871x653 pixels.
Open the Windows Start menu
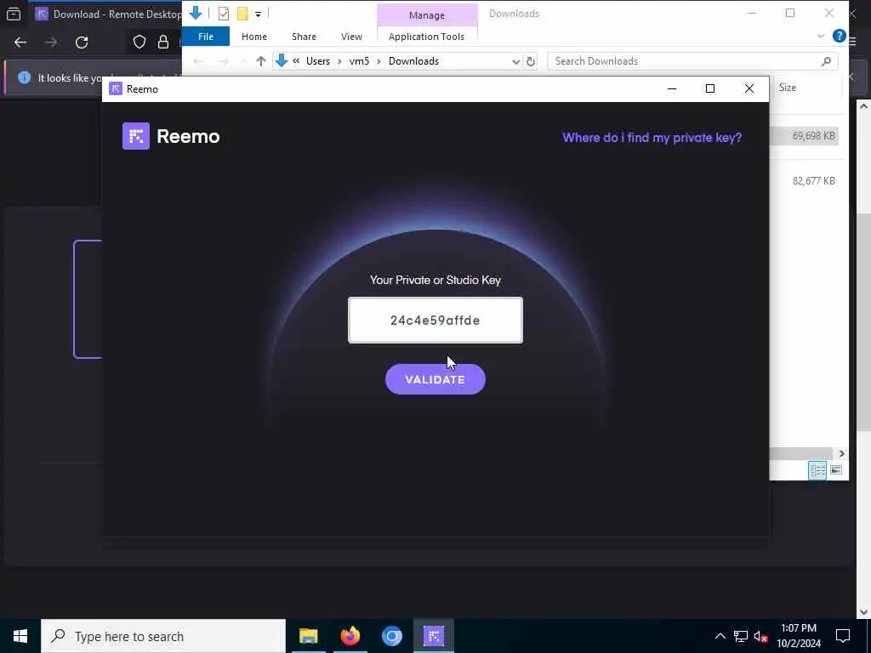[20, 636]
